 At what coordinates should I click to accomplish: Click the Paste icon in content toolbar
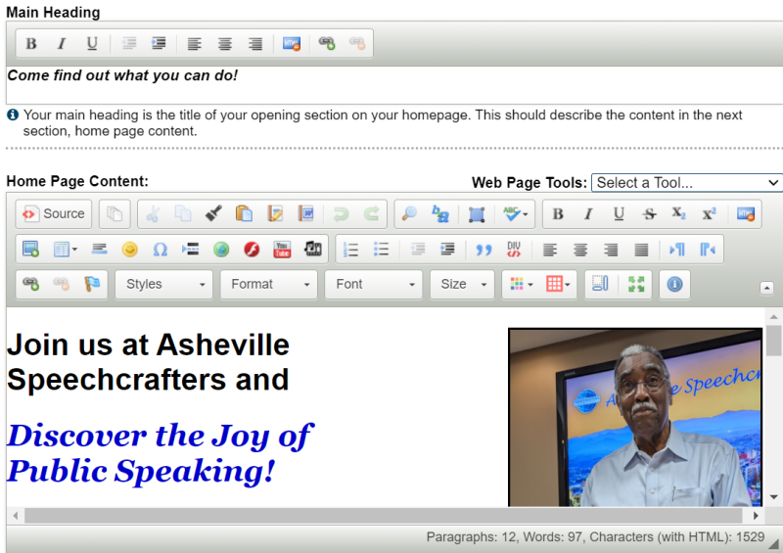point(244,213)
